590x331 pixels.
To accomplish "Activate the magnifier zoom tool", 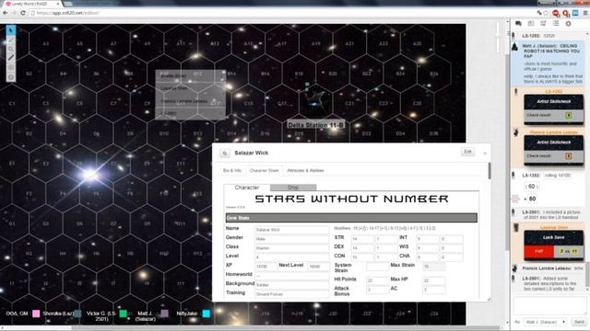I will pos(11,49).
